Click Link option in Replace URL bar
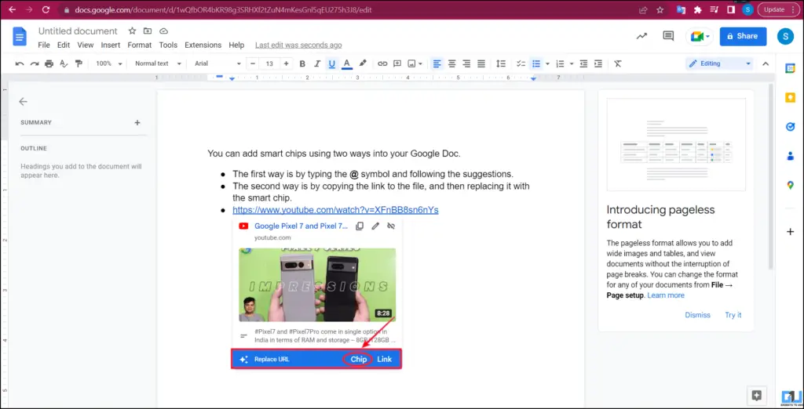 [385, 360]
